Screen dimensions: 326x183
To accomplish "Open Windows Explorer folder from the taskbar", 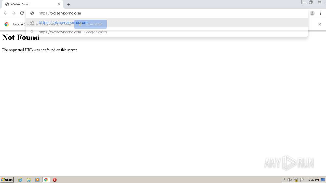I will (29, 180).
